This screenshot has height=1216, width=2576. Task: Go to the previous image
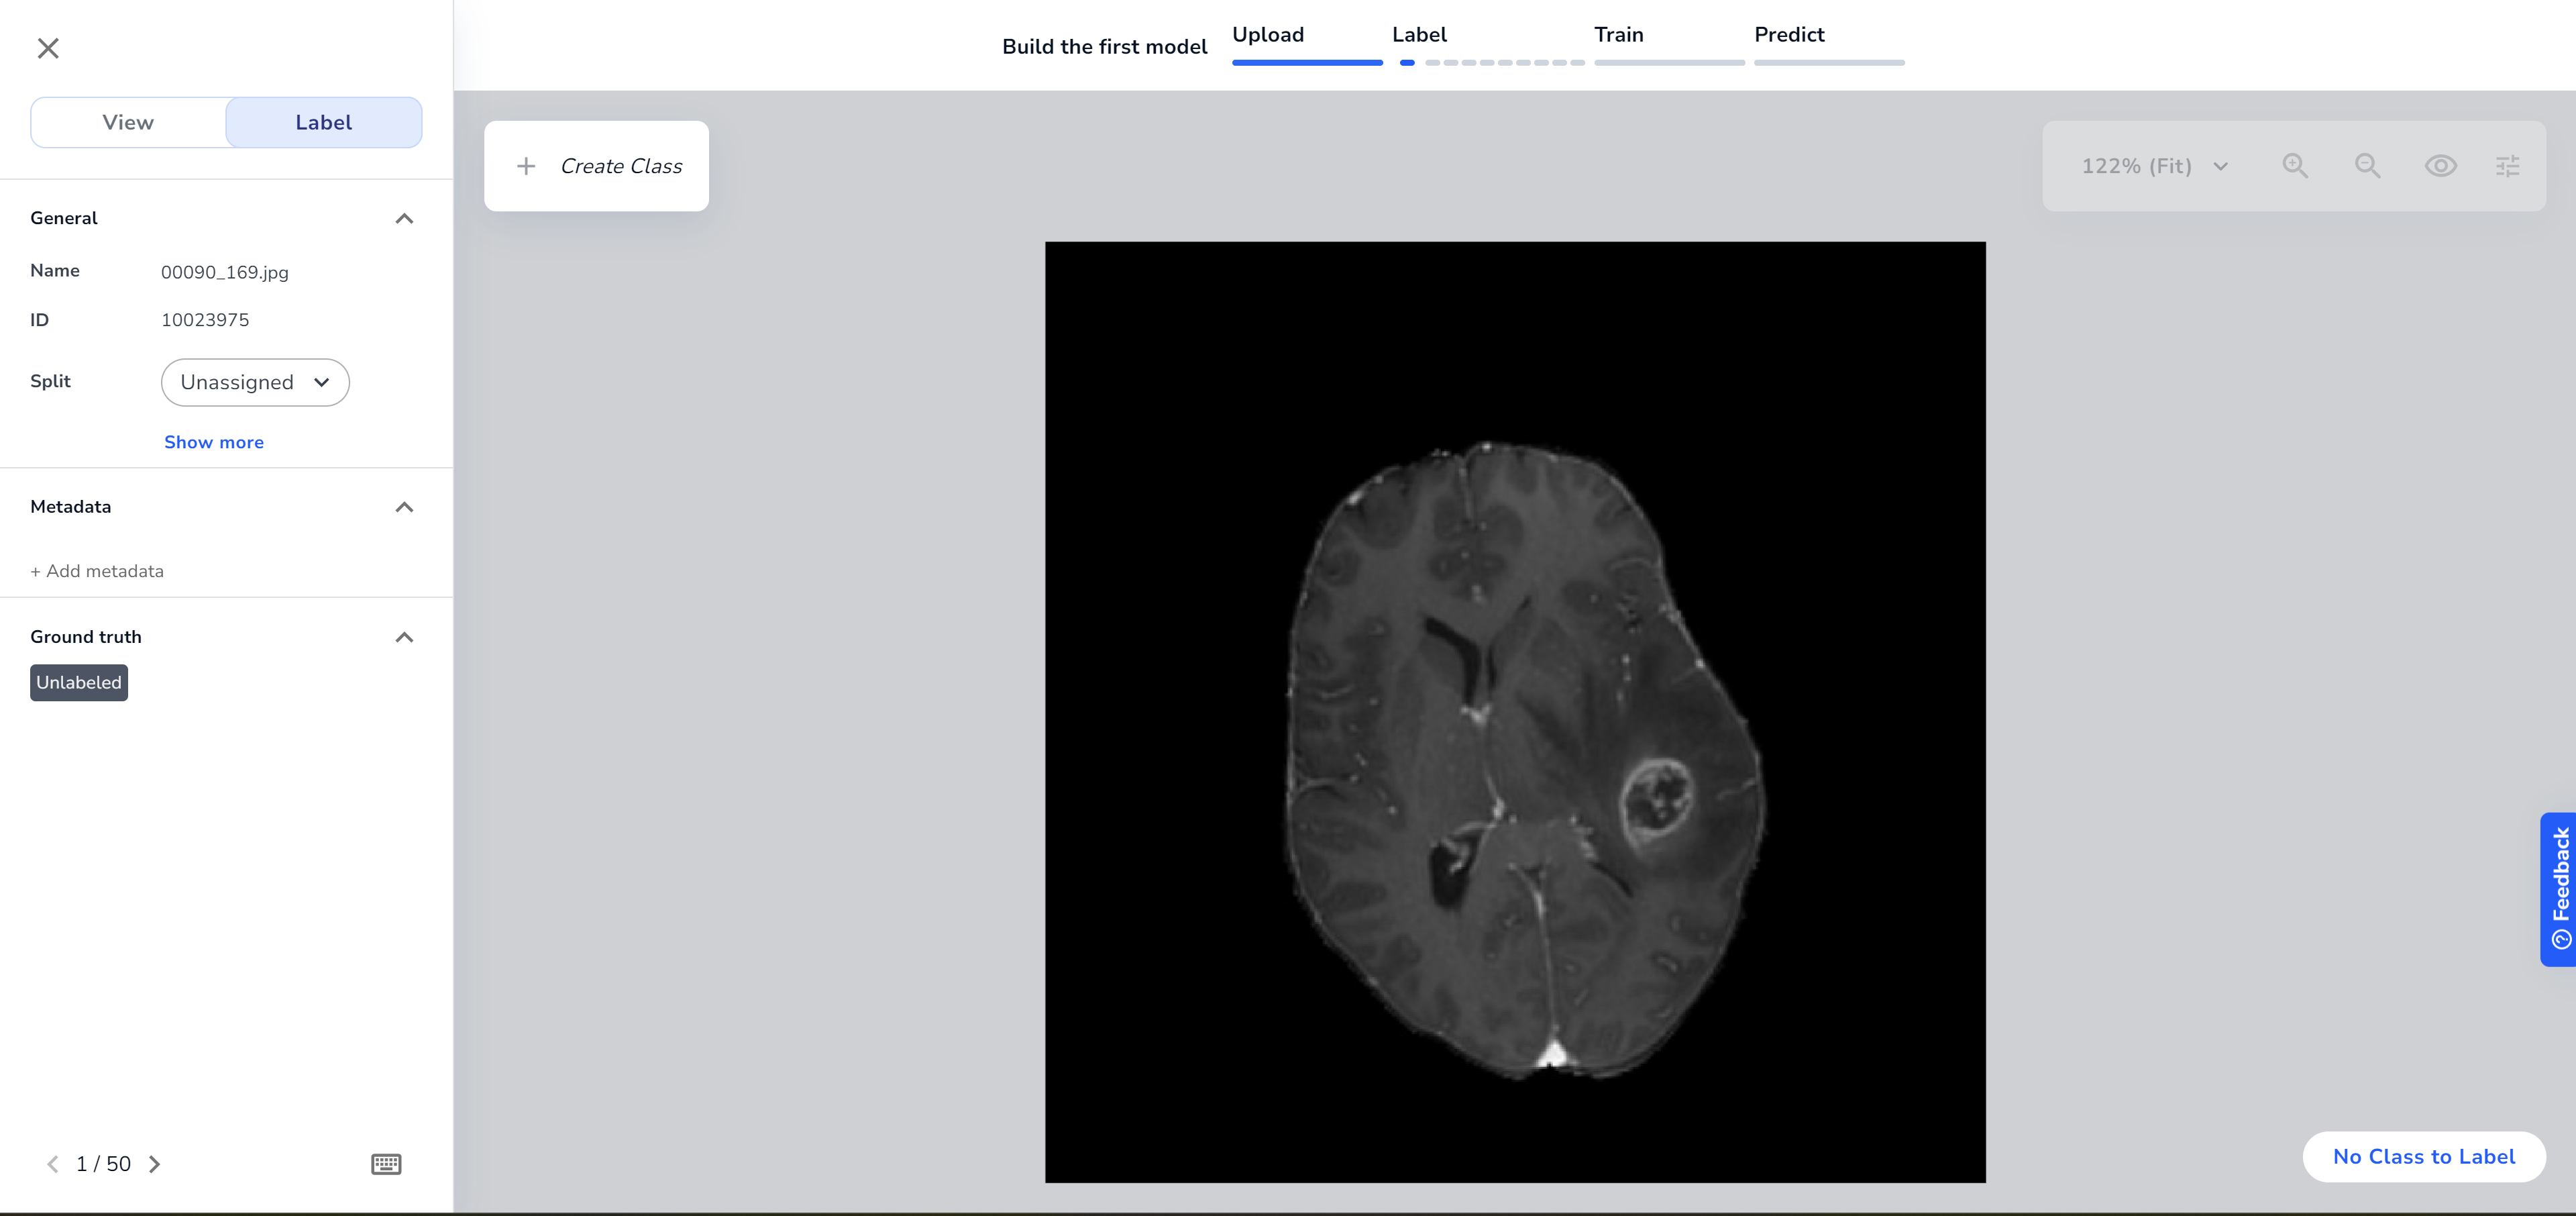coord(53,1164)
